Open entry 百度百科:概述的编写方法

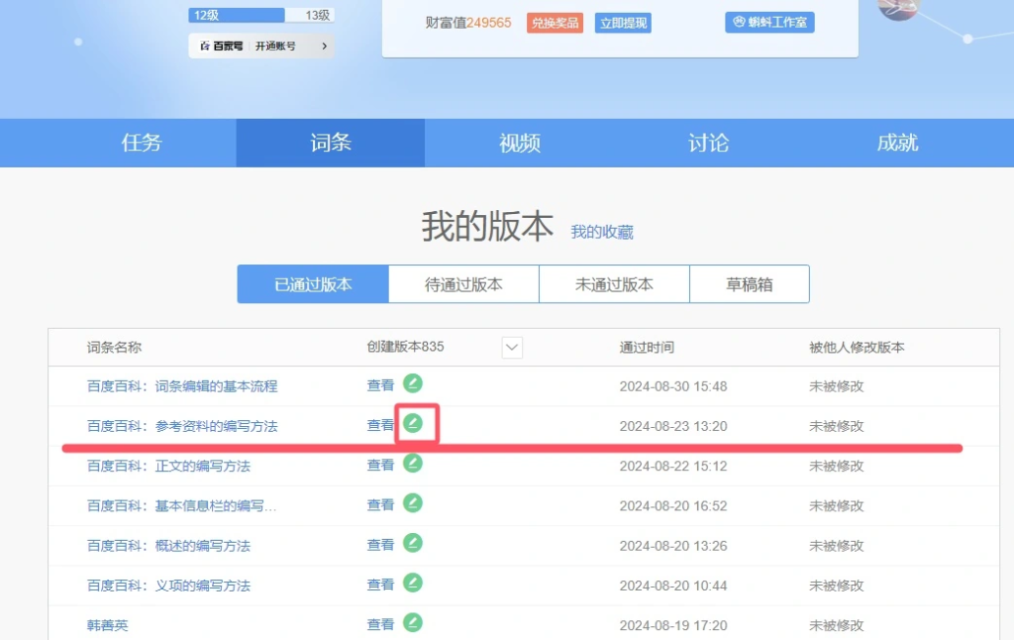(x=168, y=546)
